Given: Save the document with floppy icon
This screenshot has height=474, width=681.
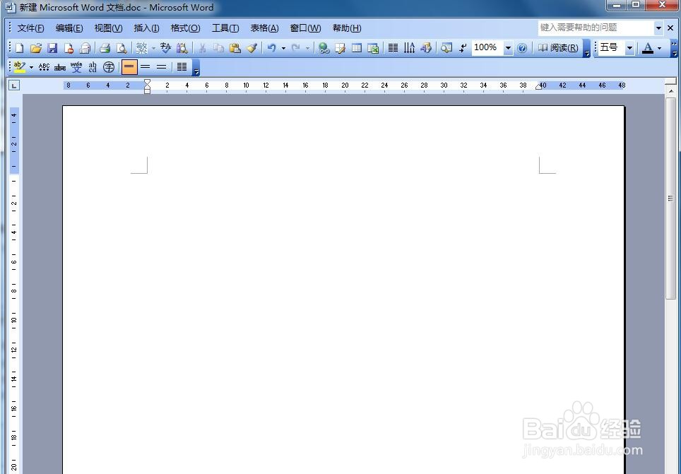Looking at the screenshot, I should point(52,48).
